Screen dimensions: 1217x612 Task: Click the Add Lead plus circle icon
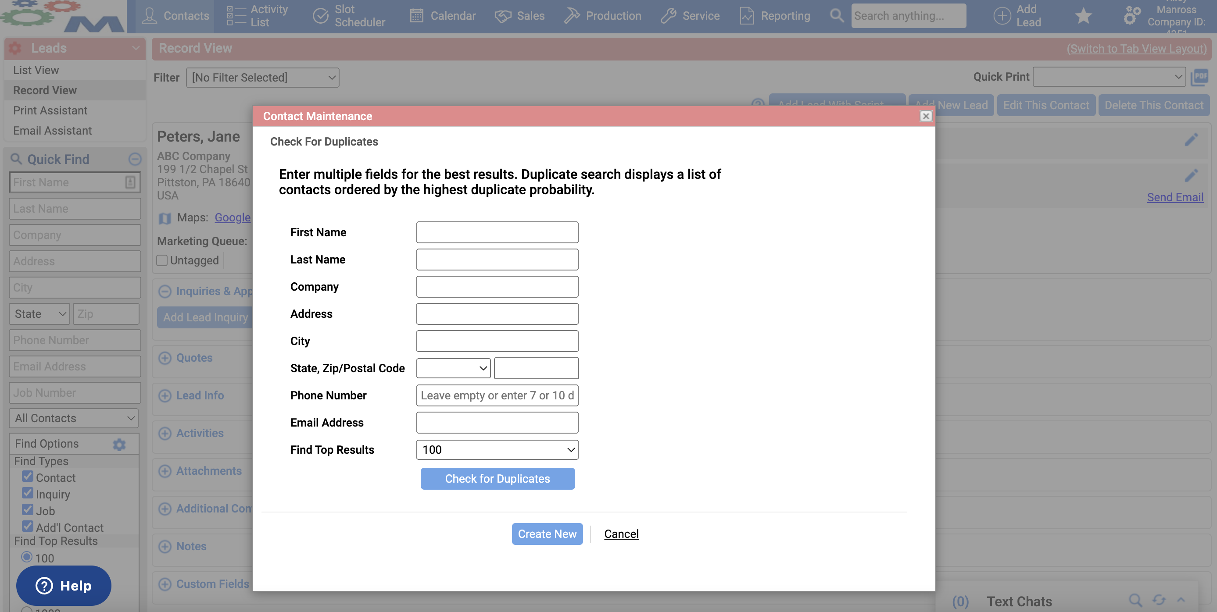pos(1002,16)
